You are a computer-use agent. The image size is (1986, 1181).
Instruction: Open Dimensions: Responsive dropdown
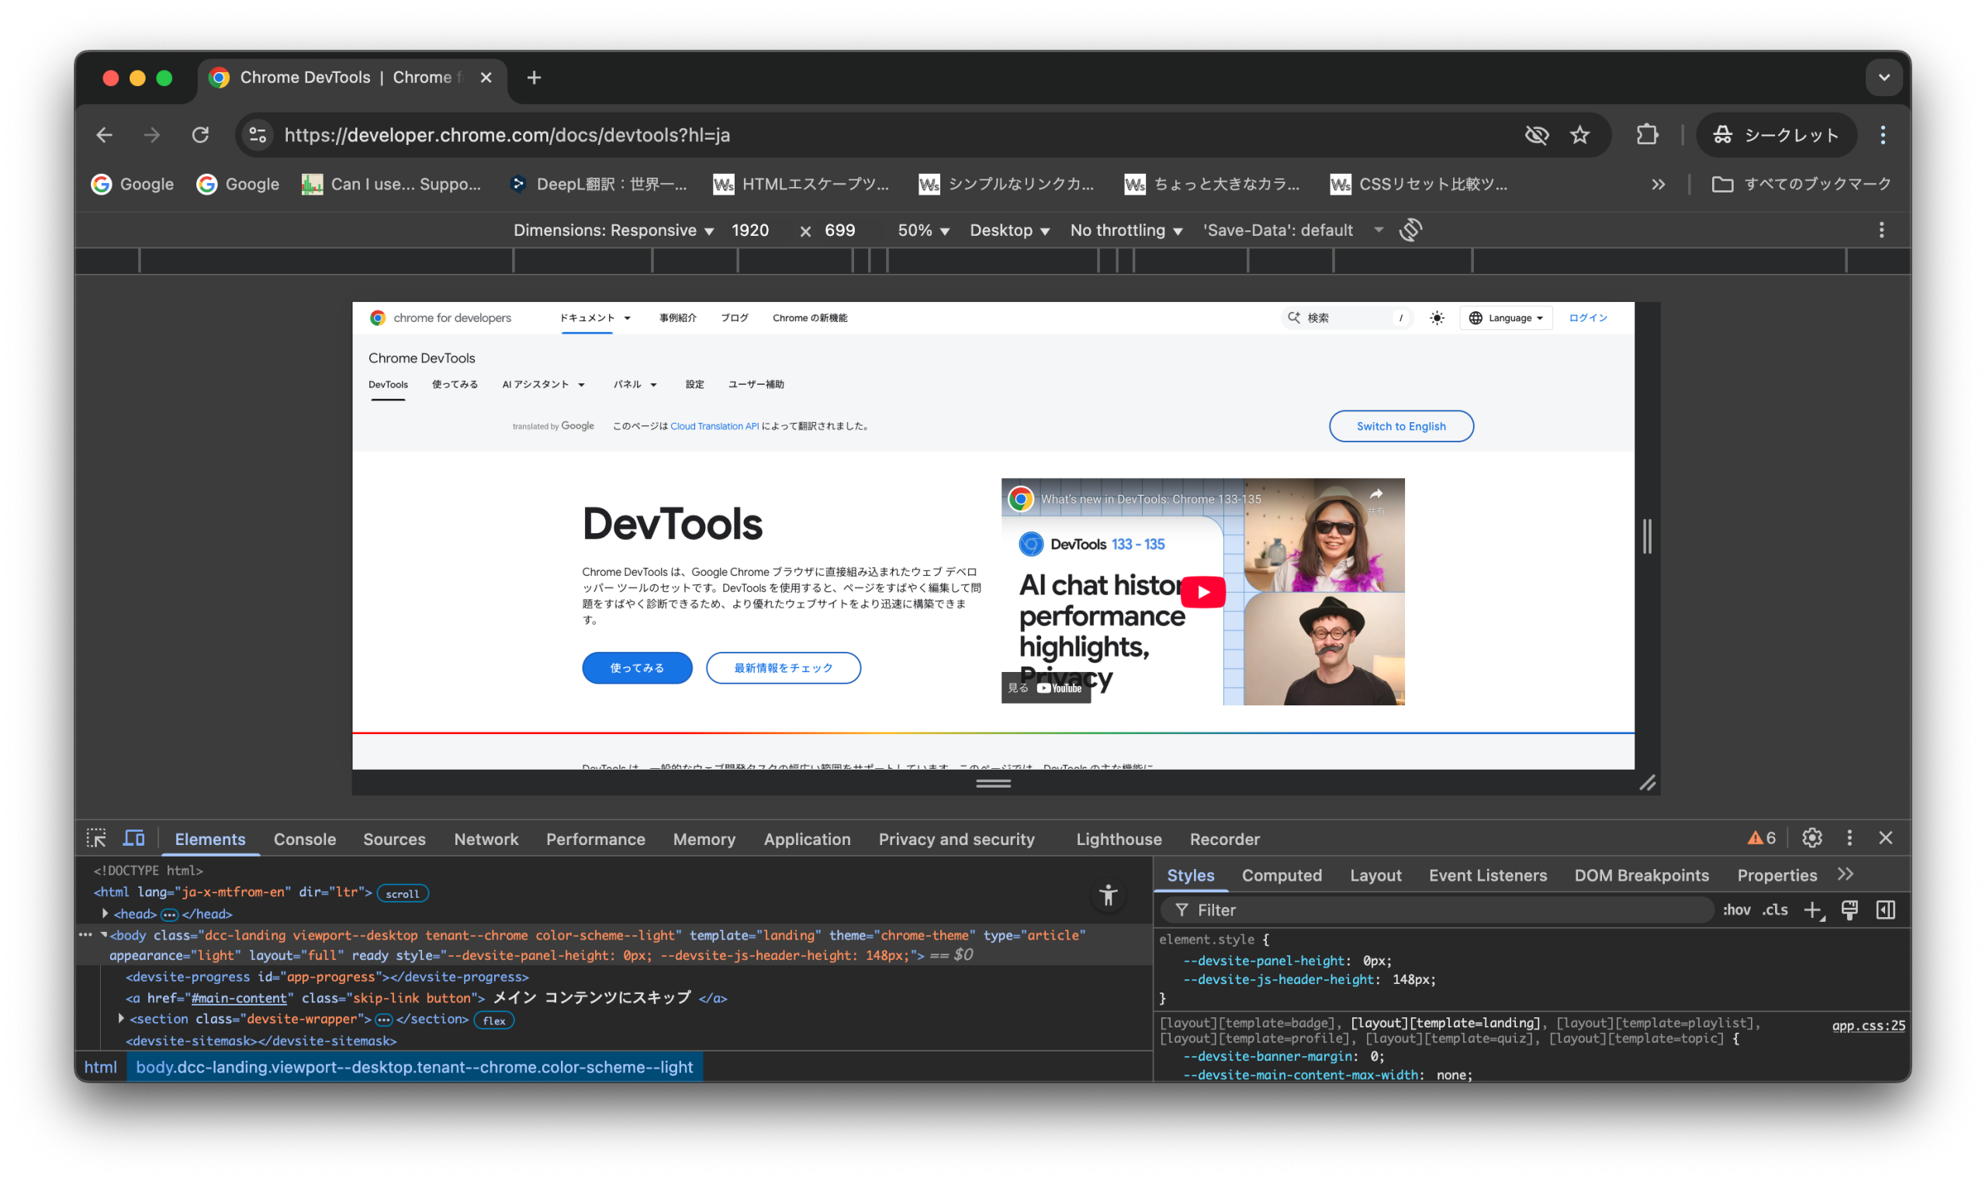coord(614,230)
